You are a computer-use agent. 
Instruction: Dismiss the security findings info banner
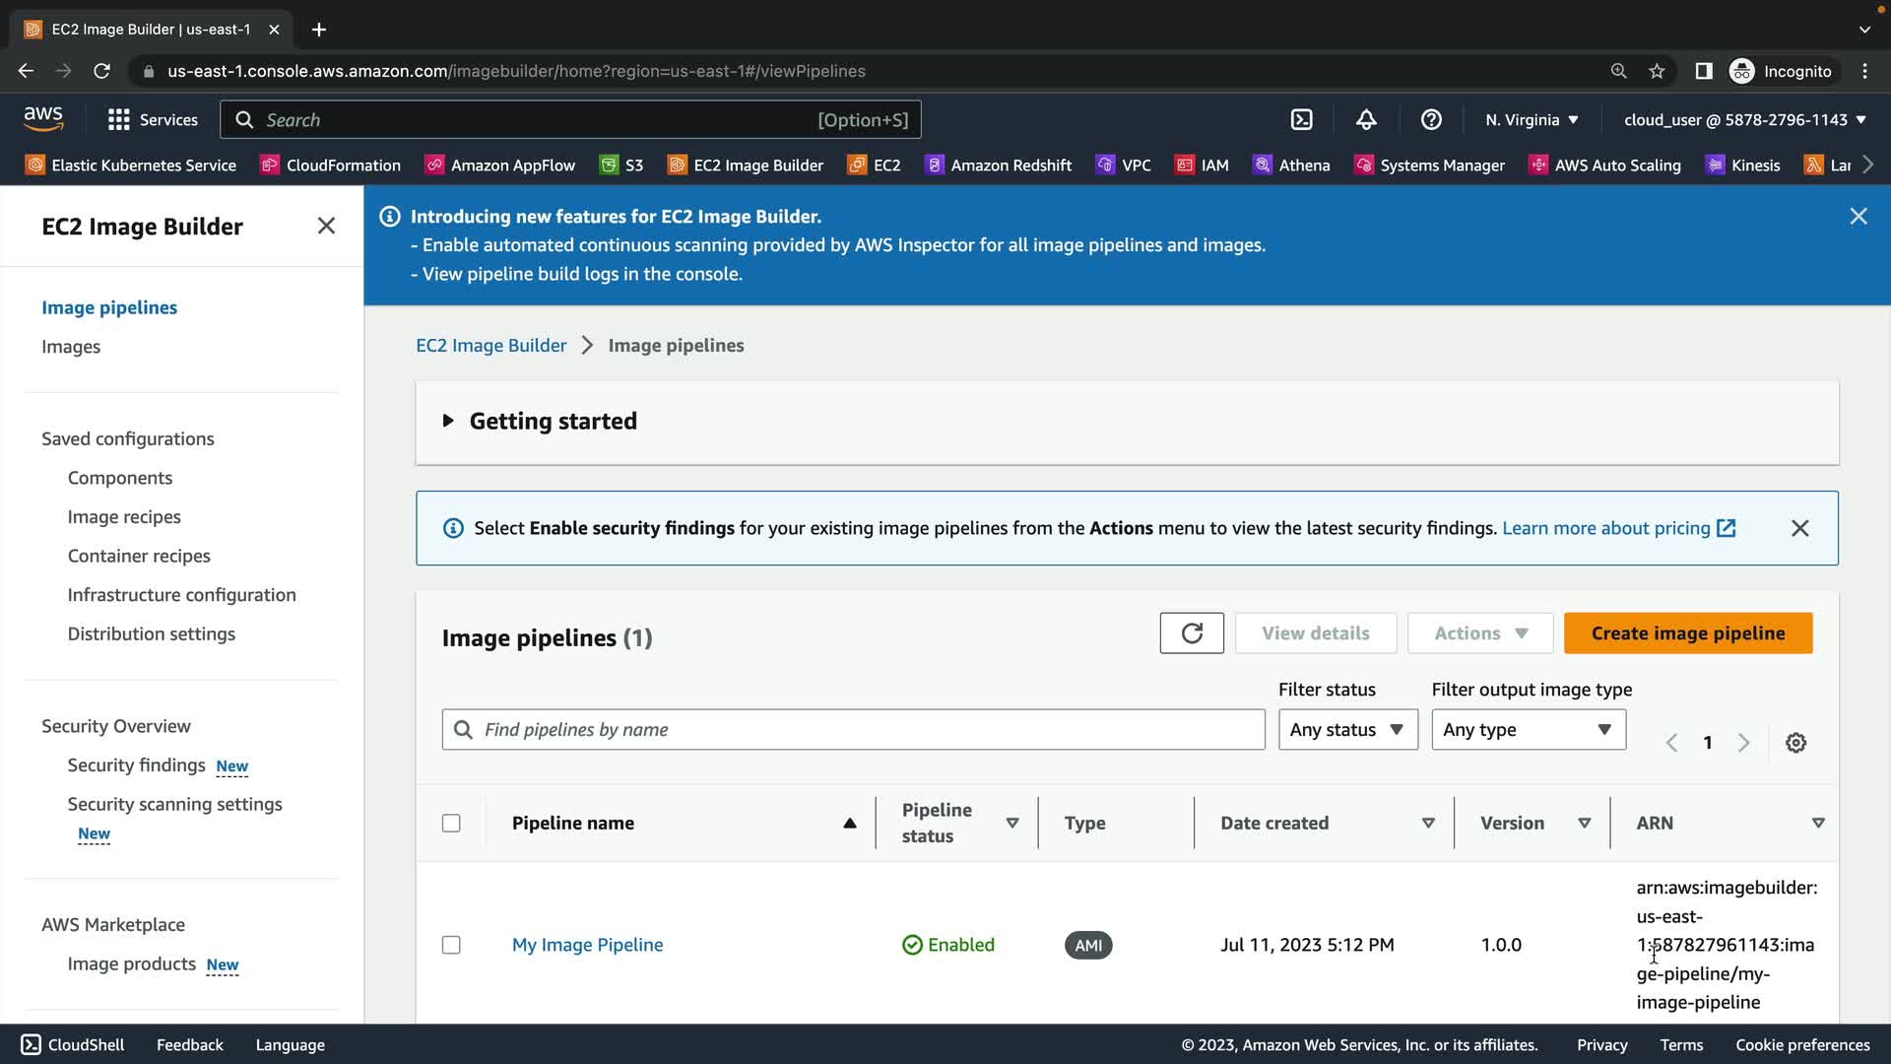[x=1799, y=528]
